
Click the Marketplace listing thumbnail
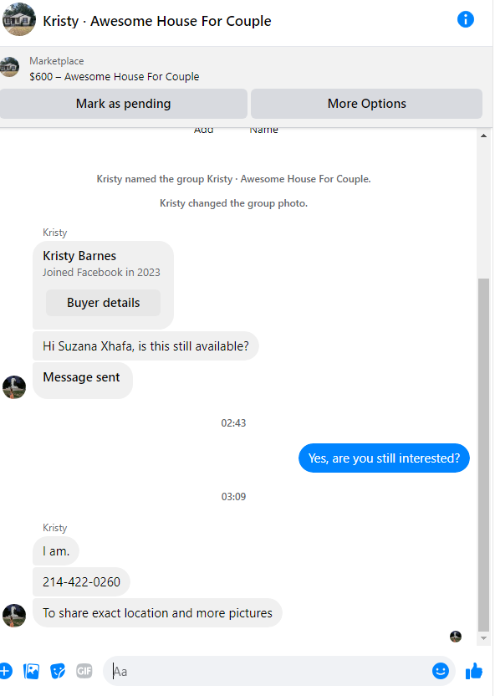tap(9, 67)
